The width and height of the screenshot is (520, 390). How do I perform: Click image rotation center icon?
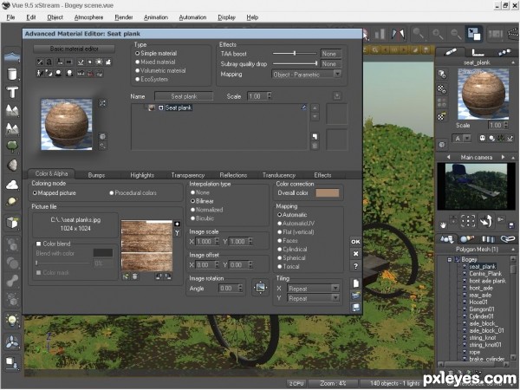(260, 288)
